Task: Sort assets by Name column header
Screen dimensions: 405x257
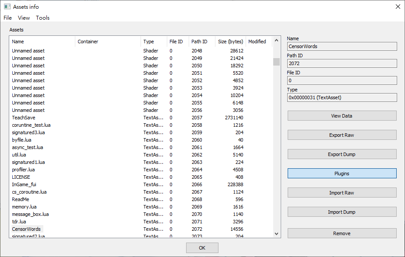Action: (x=42, y=42)
